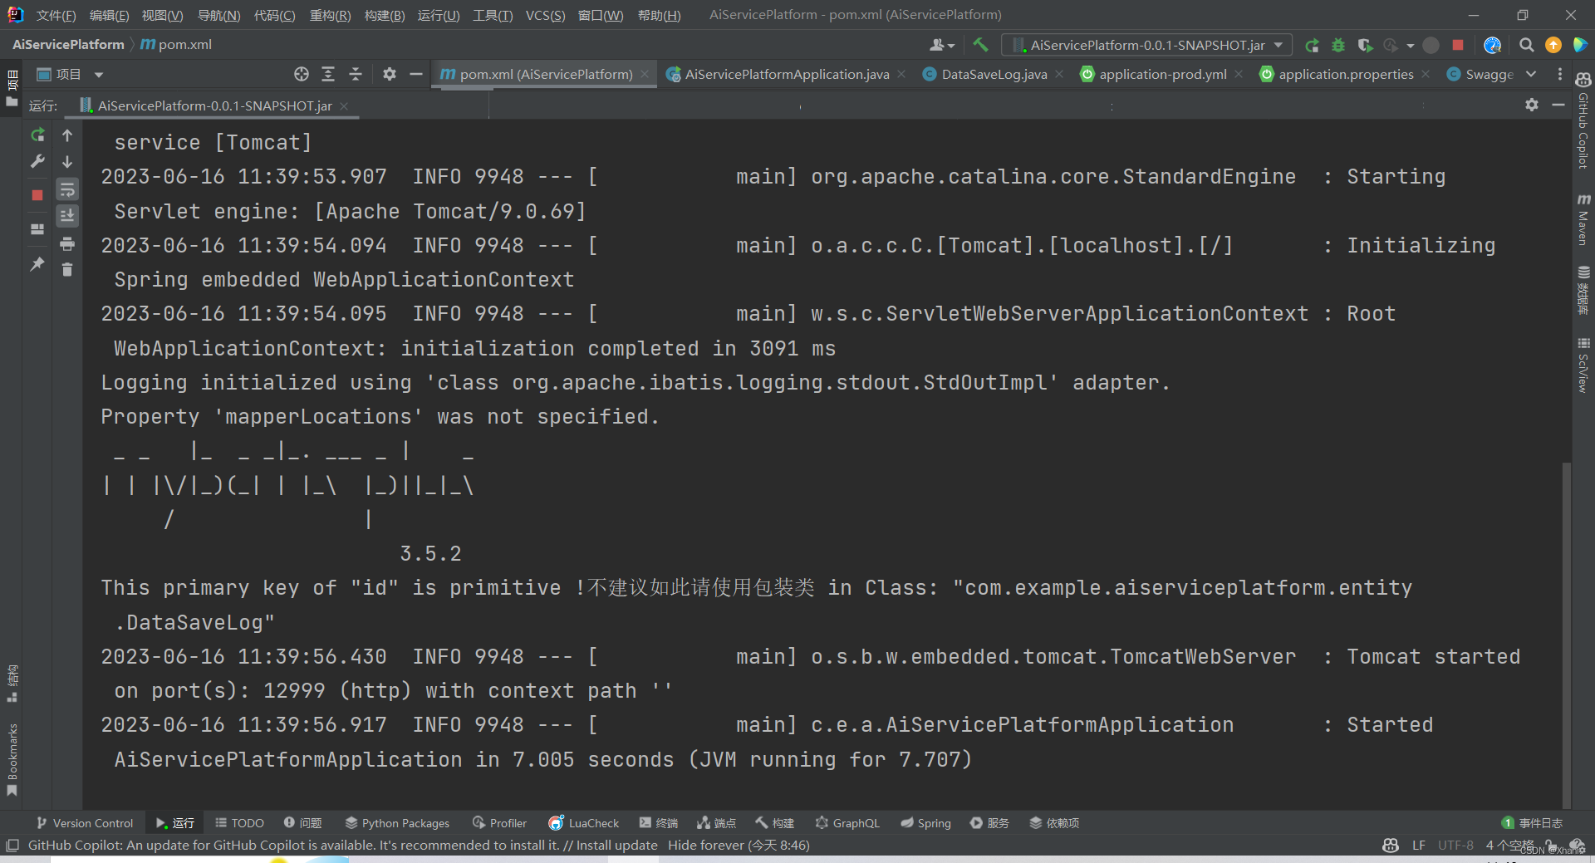Click the Hide forever link
1595x863 pixels.
(706, 845)
